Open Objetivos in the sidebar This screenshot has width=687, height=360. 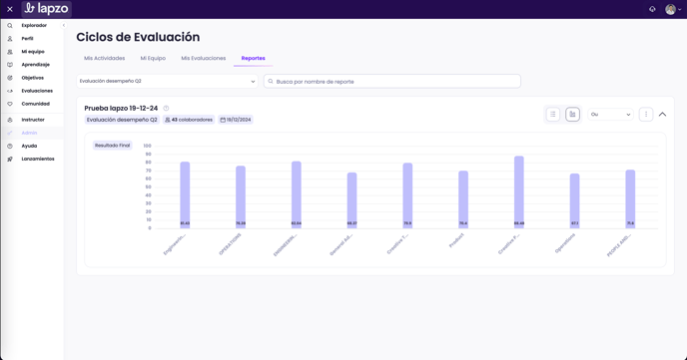(33, 78)
